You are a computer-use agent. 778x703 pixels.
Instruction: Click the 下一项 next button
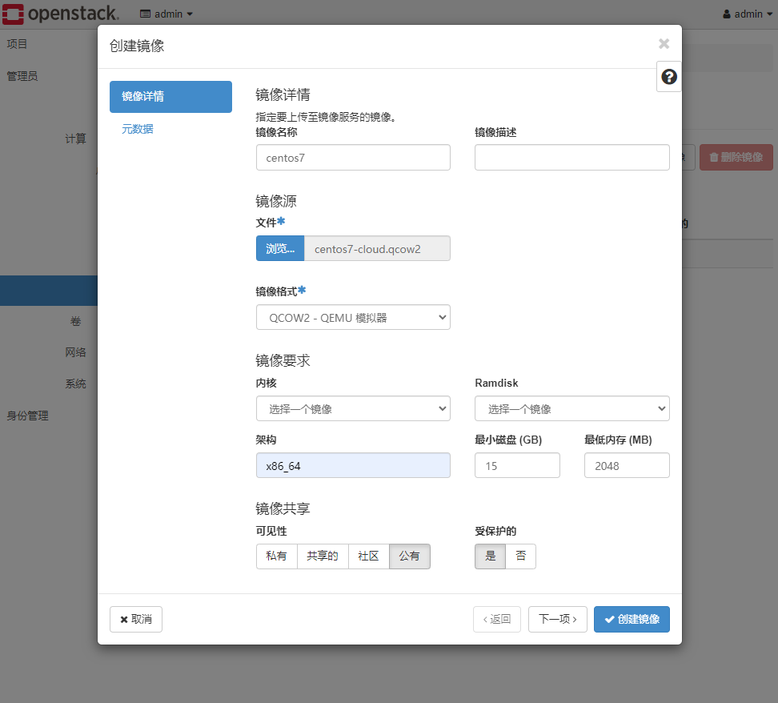coord(558,619)
